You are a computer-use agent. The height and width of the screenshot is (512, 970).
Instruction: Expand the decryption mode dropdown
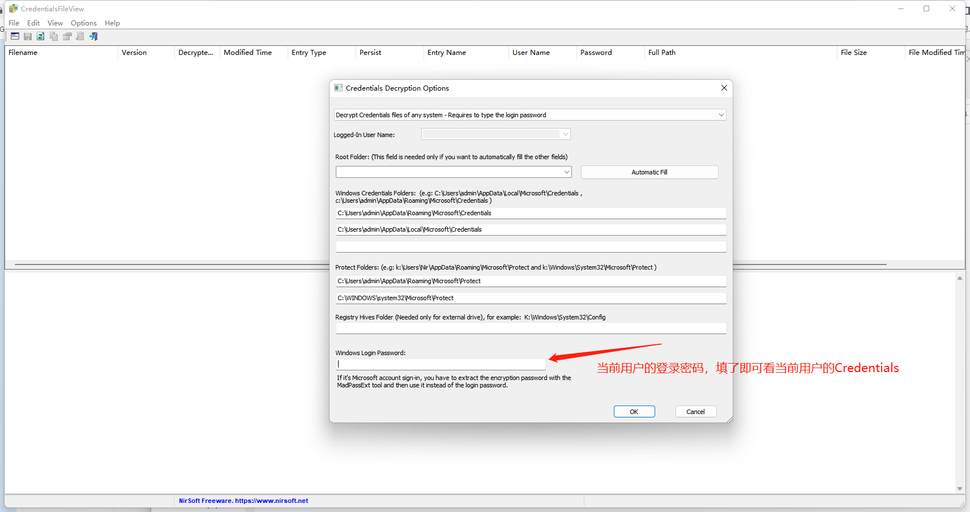click(721, 115)
